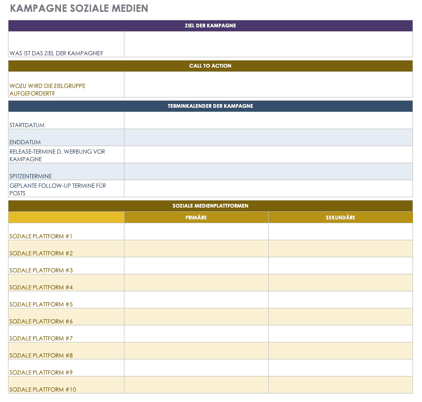The height and width of the screenshot is (402, 422).
Task: Click the blue "TERMINKALENDER DER KAMPAGNE" header
Action: pyautogui.click(x=211, y=106)
